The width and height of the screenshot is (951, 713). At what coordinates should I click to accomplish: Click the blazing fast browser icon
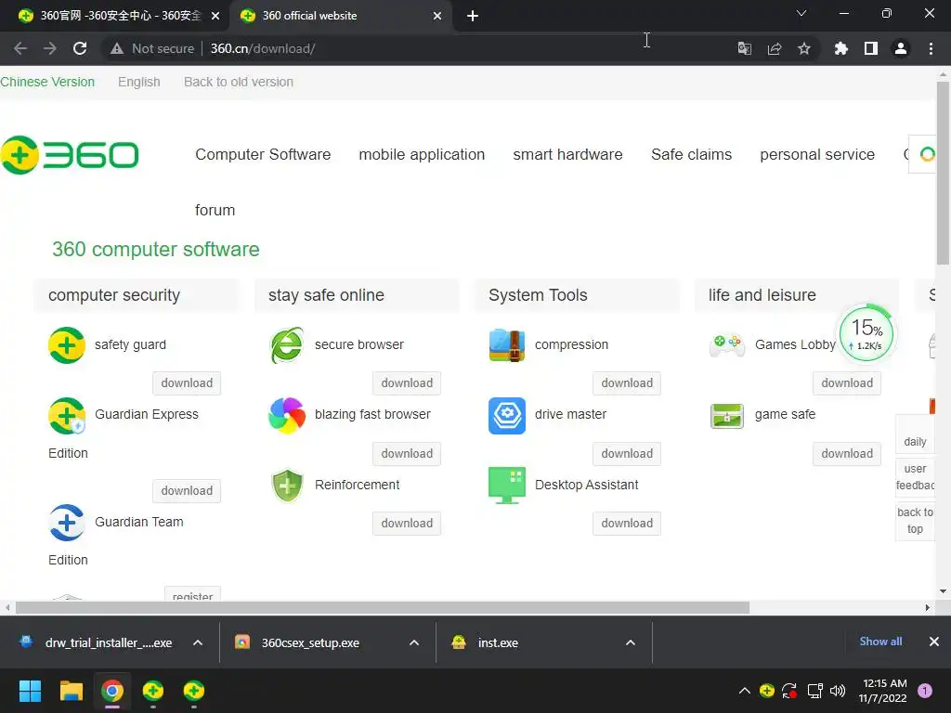click(287, 415)
